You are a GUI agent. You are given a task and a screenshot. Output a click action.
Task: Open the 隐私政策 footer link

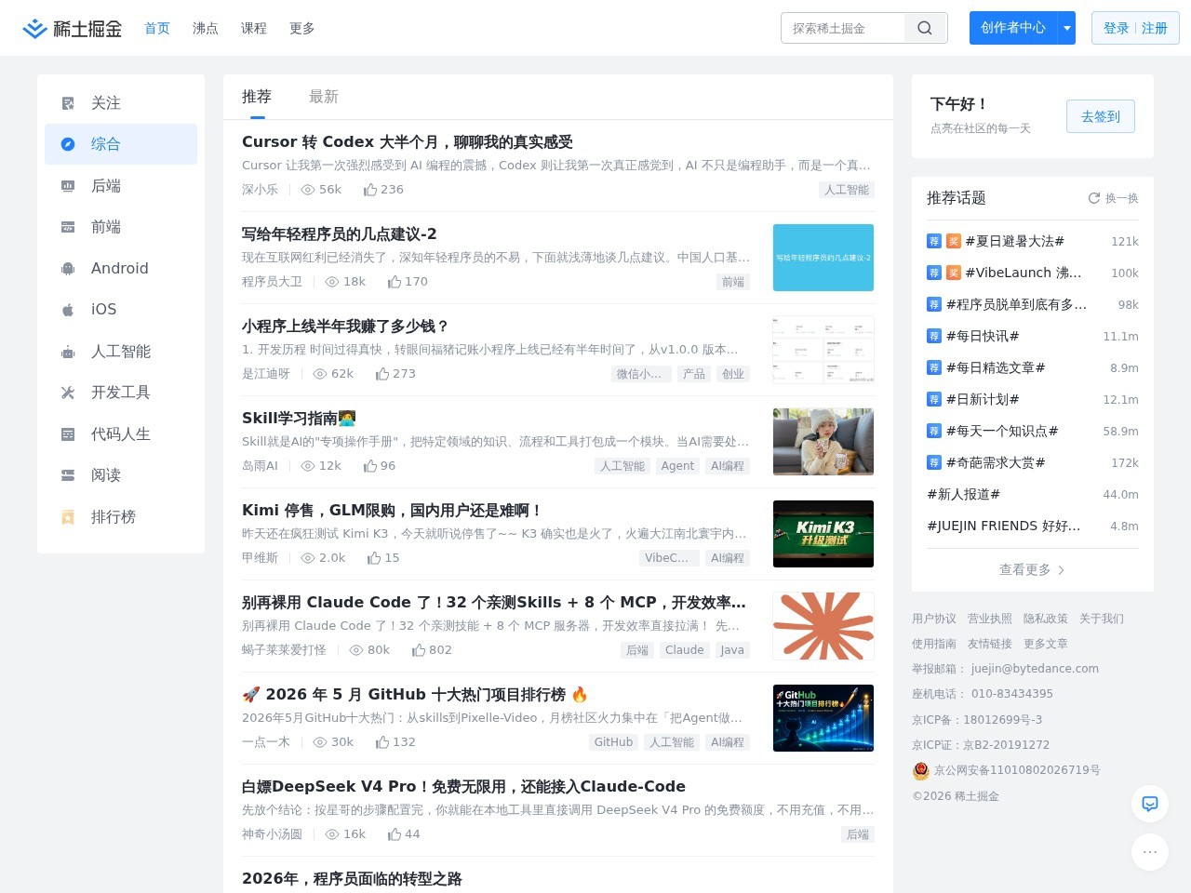[1046, 619]
